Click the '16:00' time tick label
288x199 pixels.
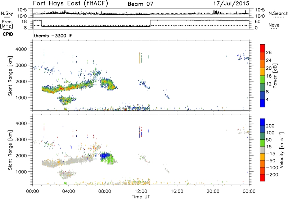click(x=177, y=191)
